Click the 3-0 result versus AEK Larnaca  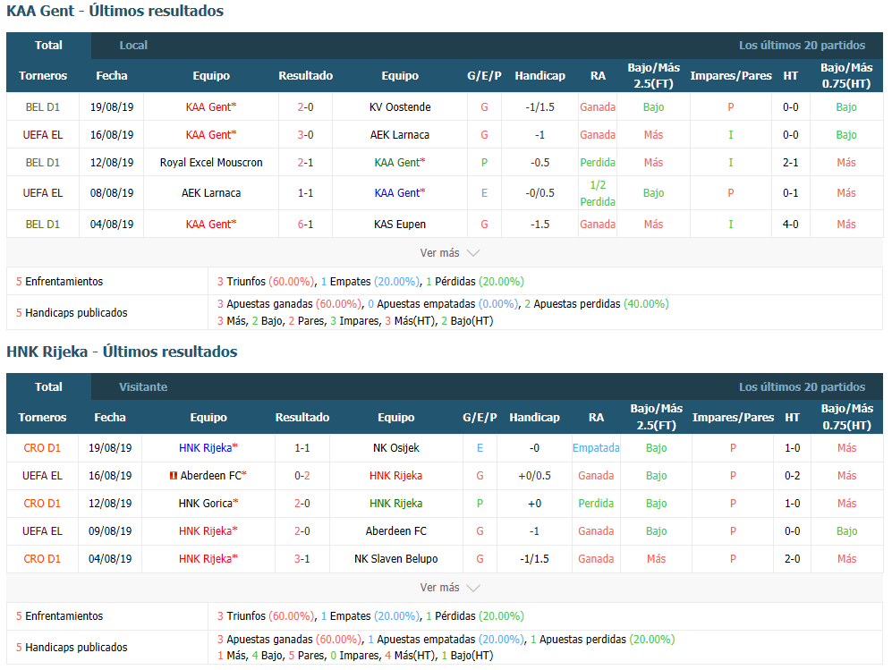[305, 135]
